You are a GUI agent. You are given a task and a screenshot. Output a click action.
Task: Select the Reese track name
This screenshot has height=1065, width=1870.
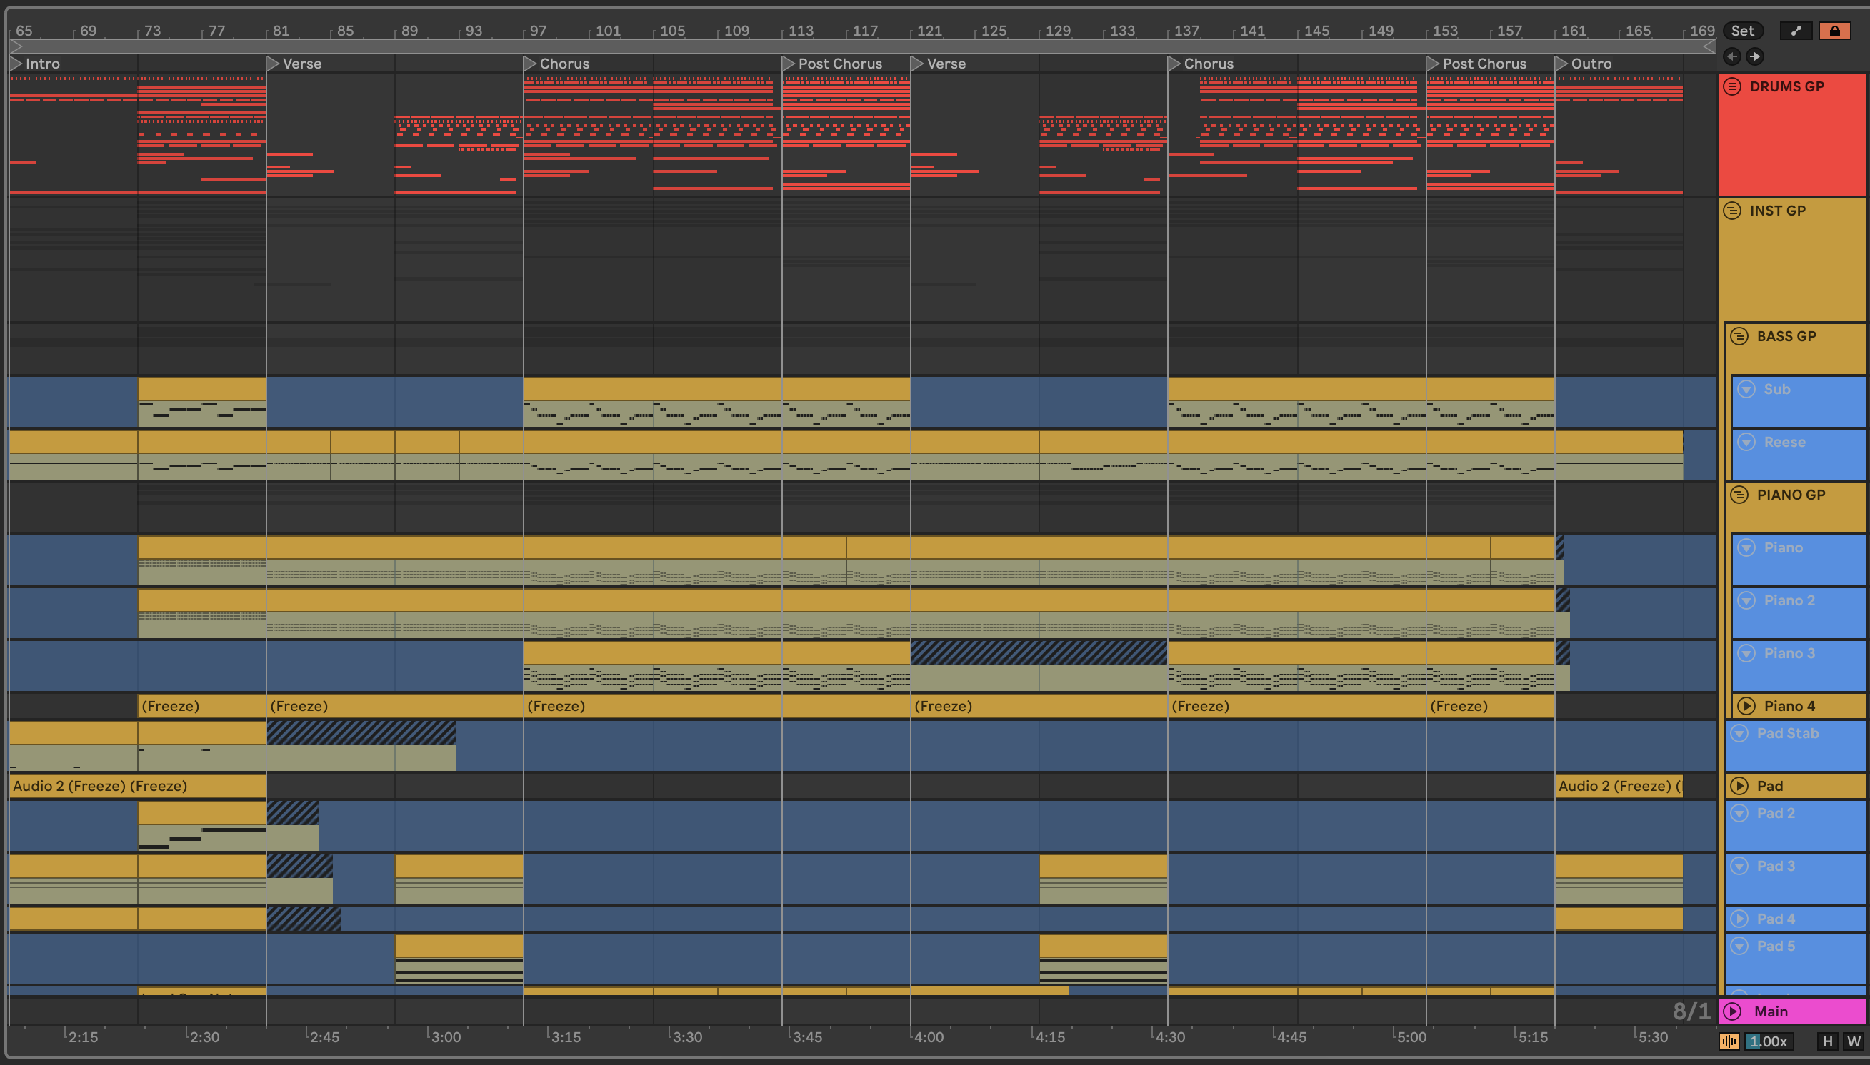point(1784,442)
